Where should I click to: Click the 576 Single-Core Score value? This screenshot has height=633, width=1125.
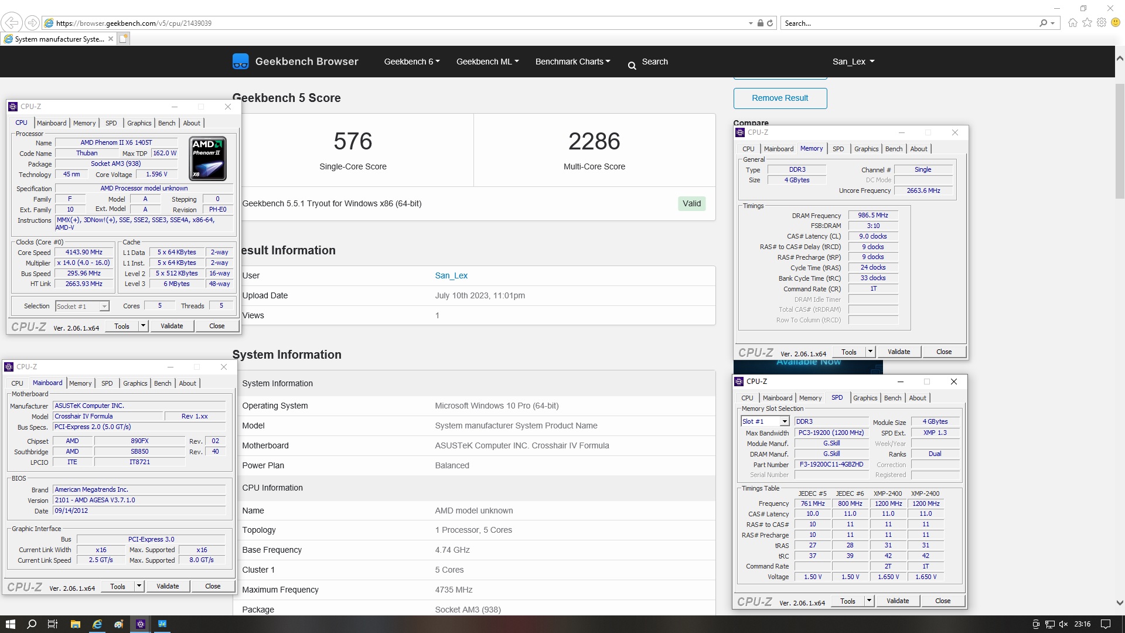click(x=353, y=141)
